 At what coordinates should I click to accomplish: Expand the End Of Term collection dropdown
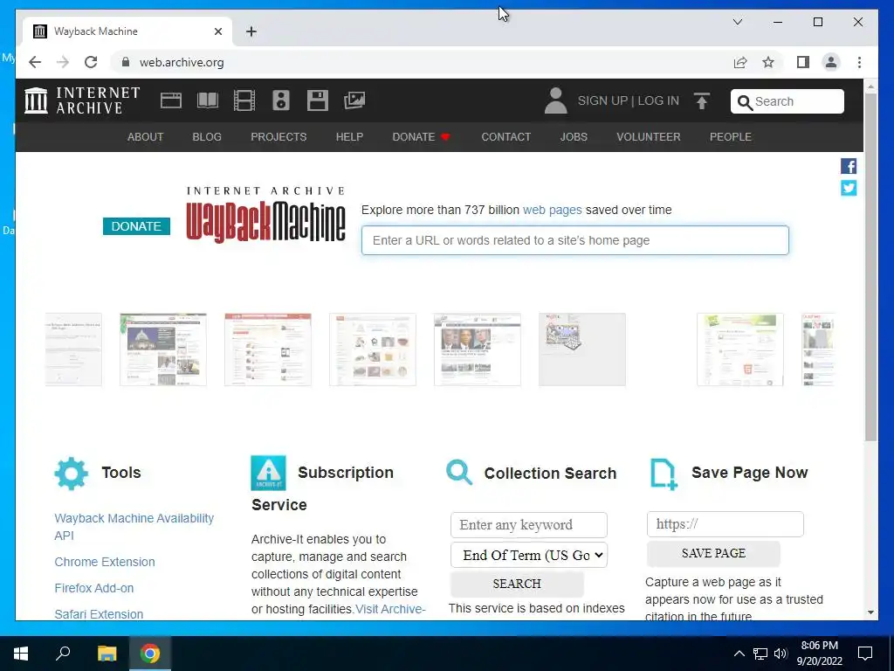click(529, 555)
